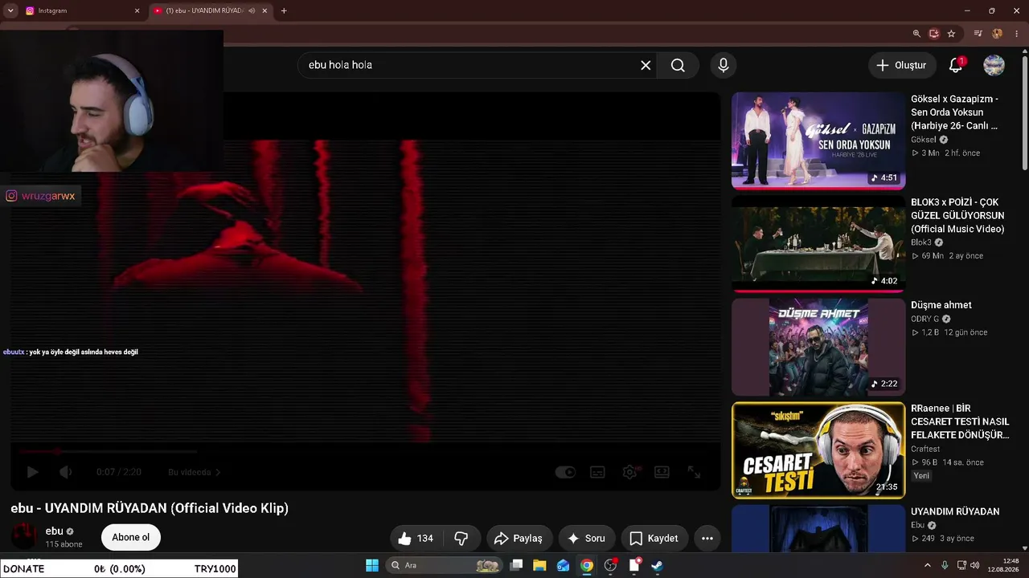
Task: Open the ebu channel name link
Action: click(55, 531)
